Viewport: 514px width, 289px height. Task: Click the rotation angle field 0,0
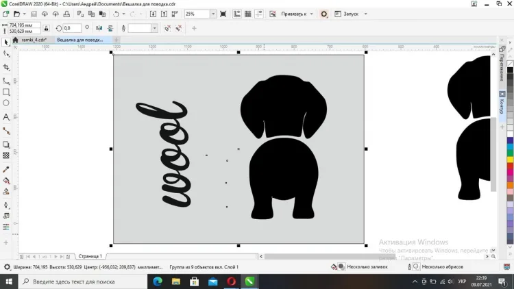coord(72,29)
